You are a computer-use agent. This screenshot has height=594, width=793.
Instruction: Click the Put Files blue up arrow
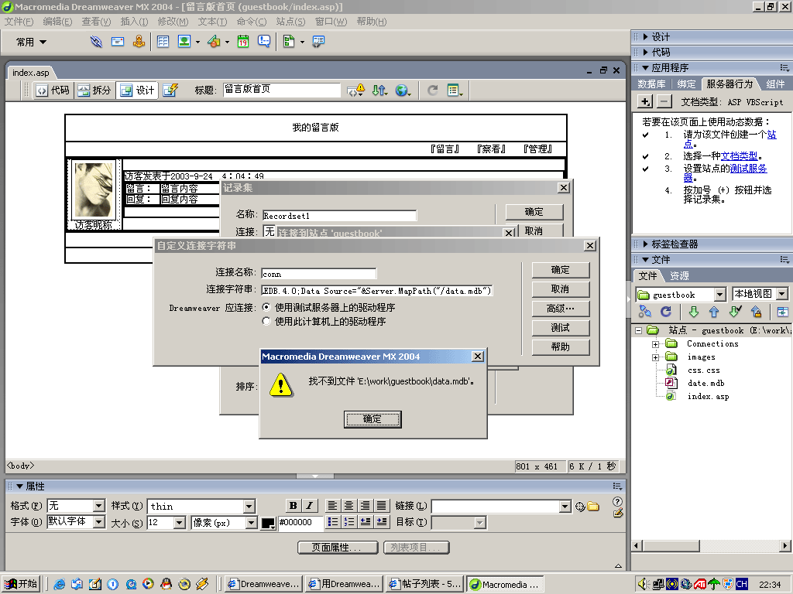[x=713, y=312]
